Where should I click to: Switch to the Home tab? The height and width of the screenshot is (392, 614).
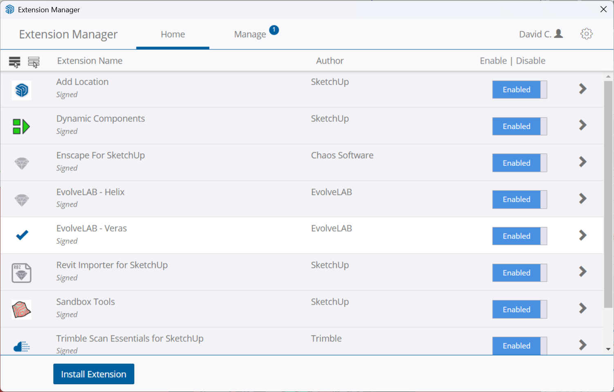173,34
